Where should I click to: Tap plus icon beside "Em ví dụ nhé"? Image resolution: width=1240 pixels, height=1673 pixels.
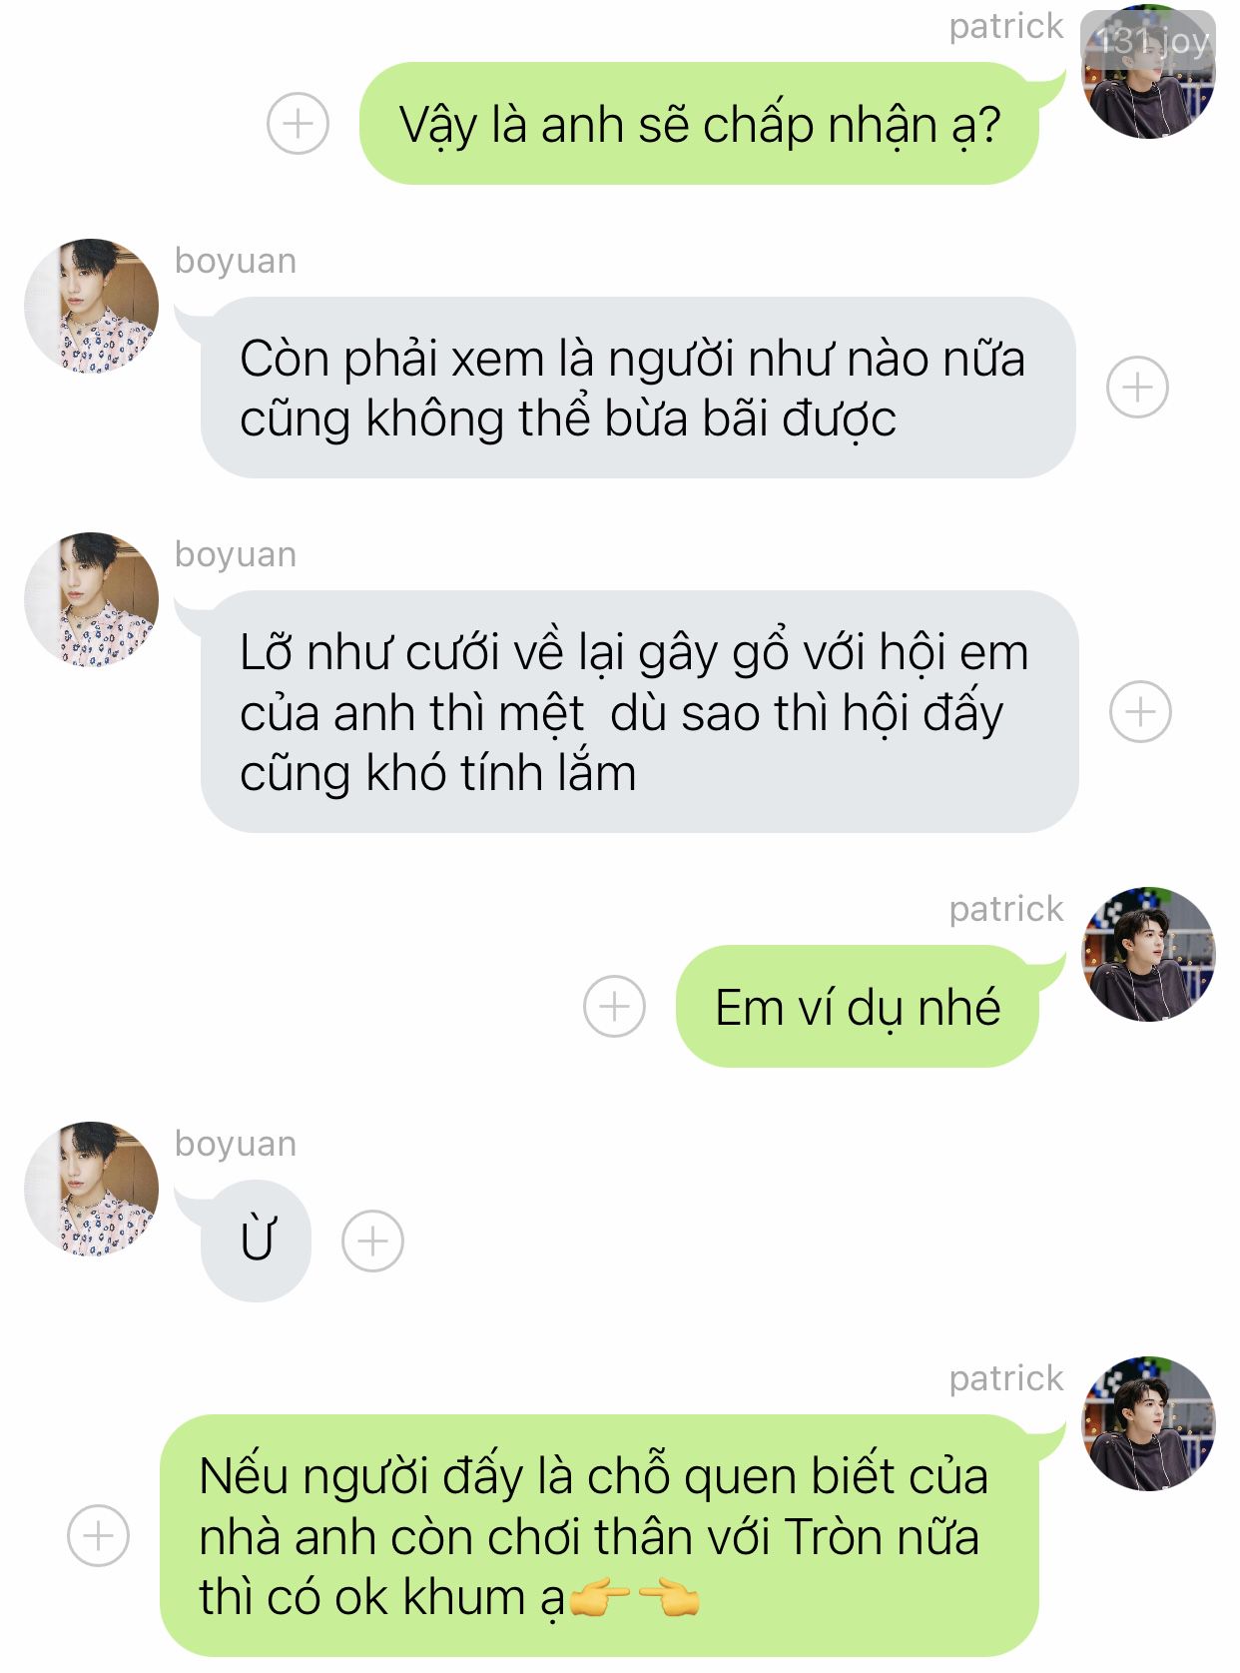pos(614,1006)
